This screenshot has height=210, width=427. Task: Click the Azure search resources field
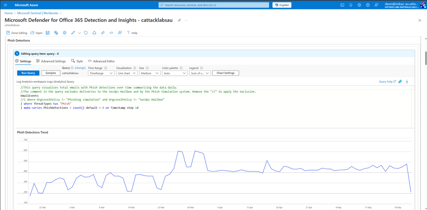tap(214, 5)
